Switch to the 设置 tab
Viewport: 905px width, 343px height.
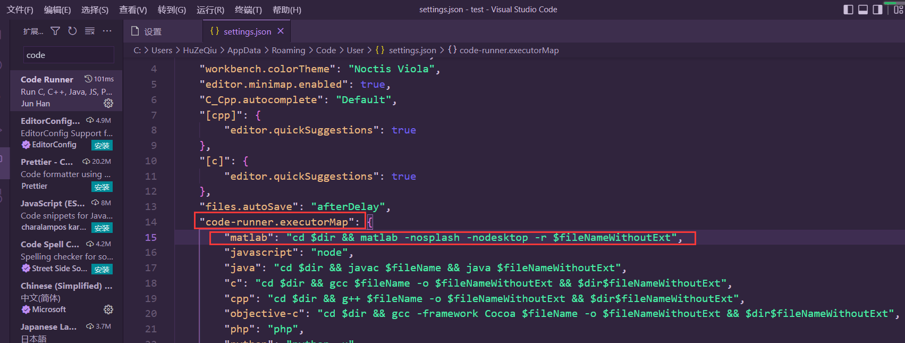(163, 31)
